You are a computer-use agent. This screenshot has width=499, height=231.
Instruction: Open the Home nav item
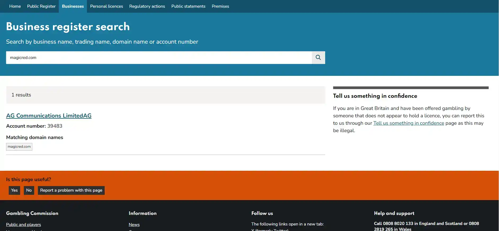click(x=15, y=6)
